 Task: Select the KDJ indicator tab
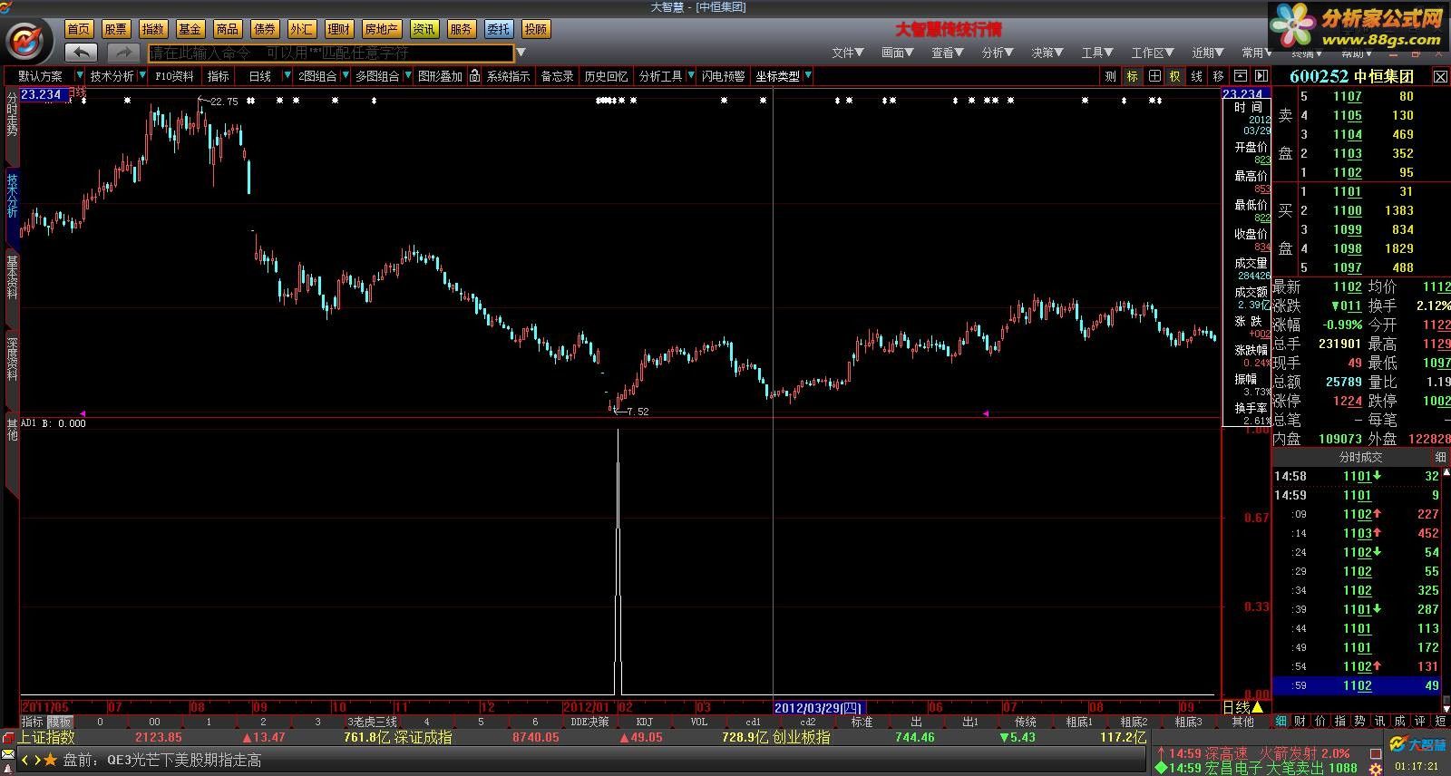tap(644, 722)
